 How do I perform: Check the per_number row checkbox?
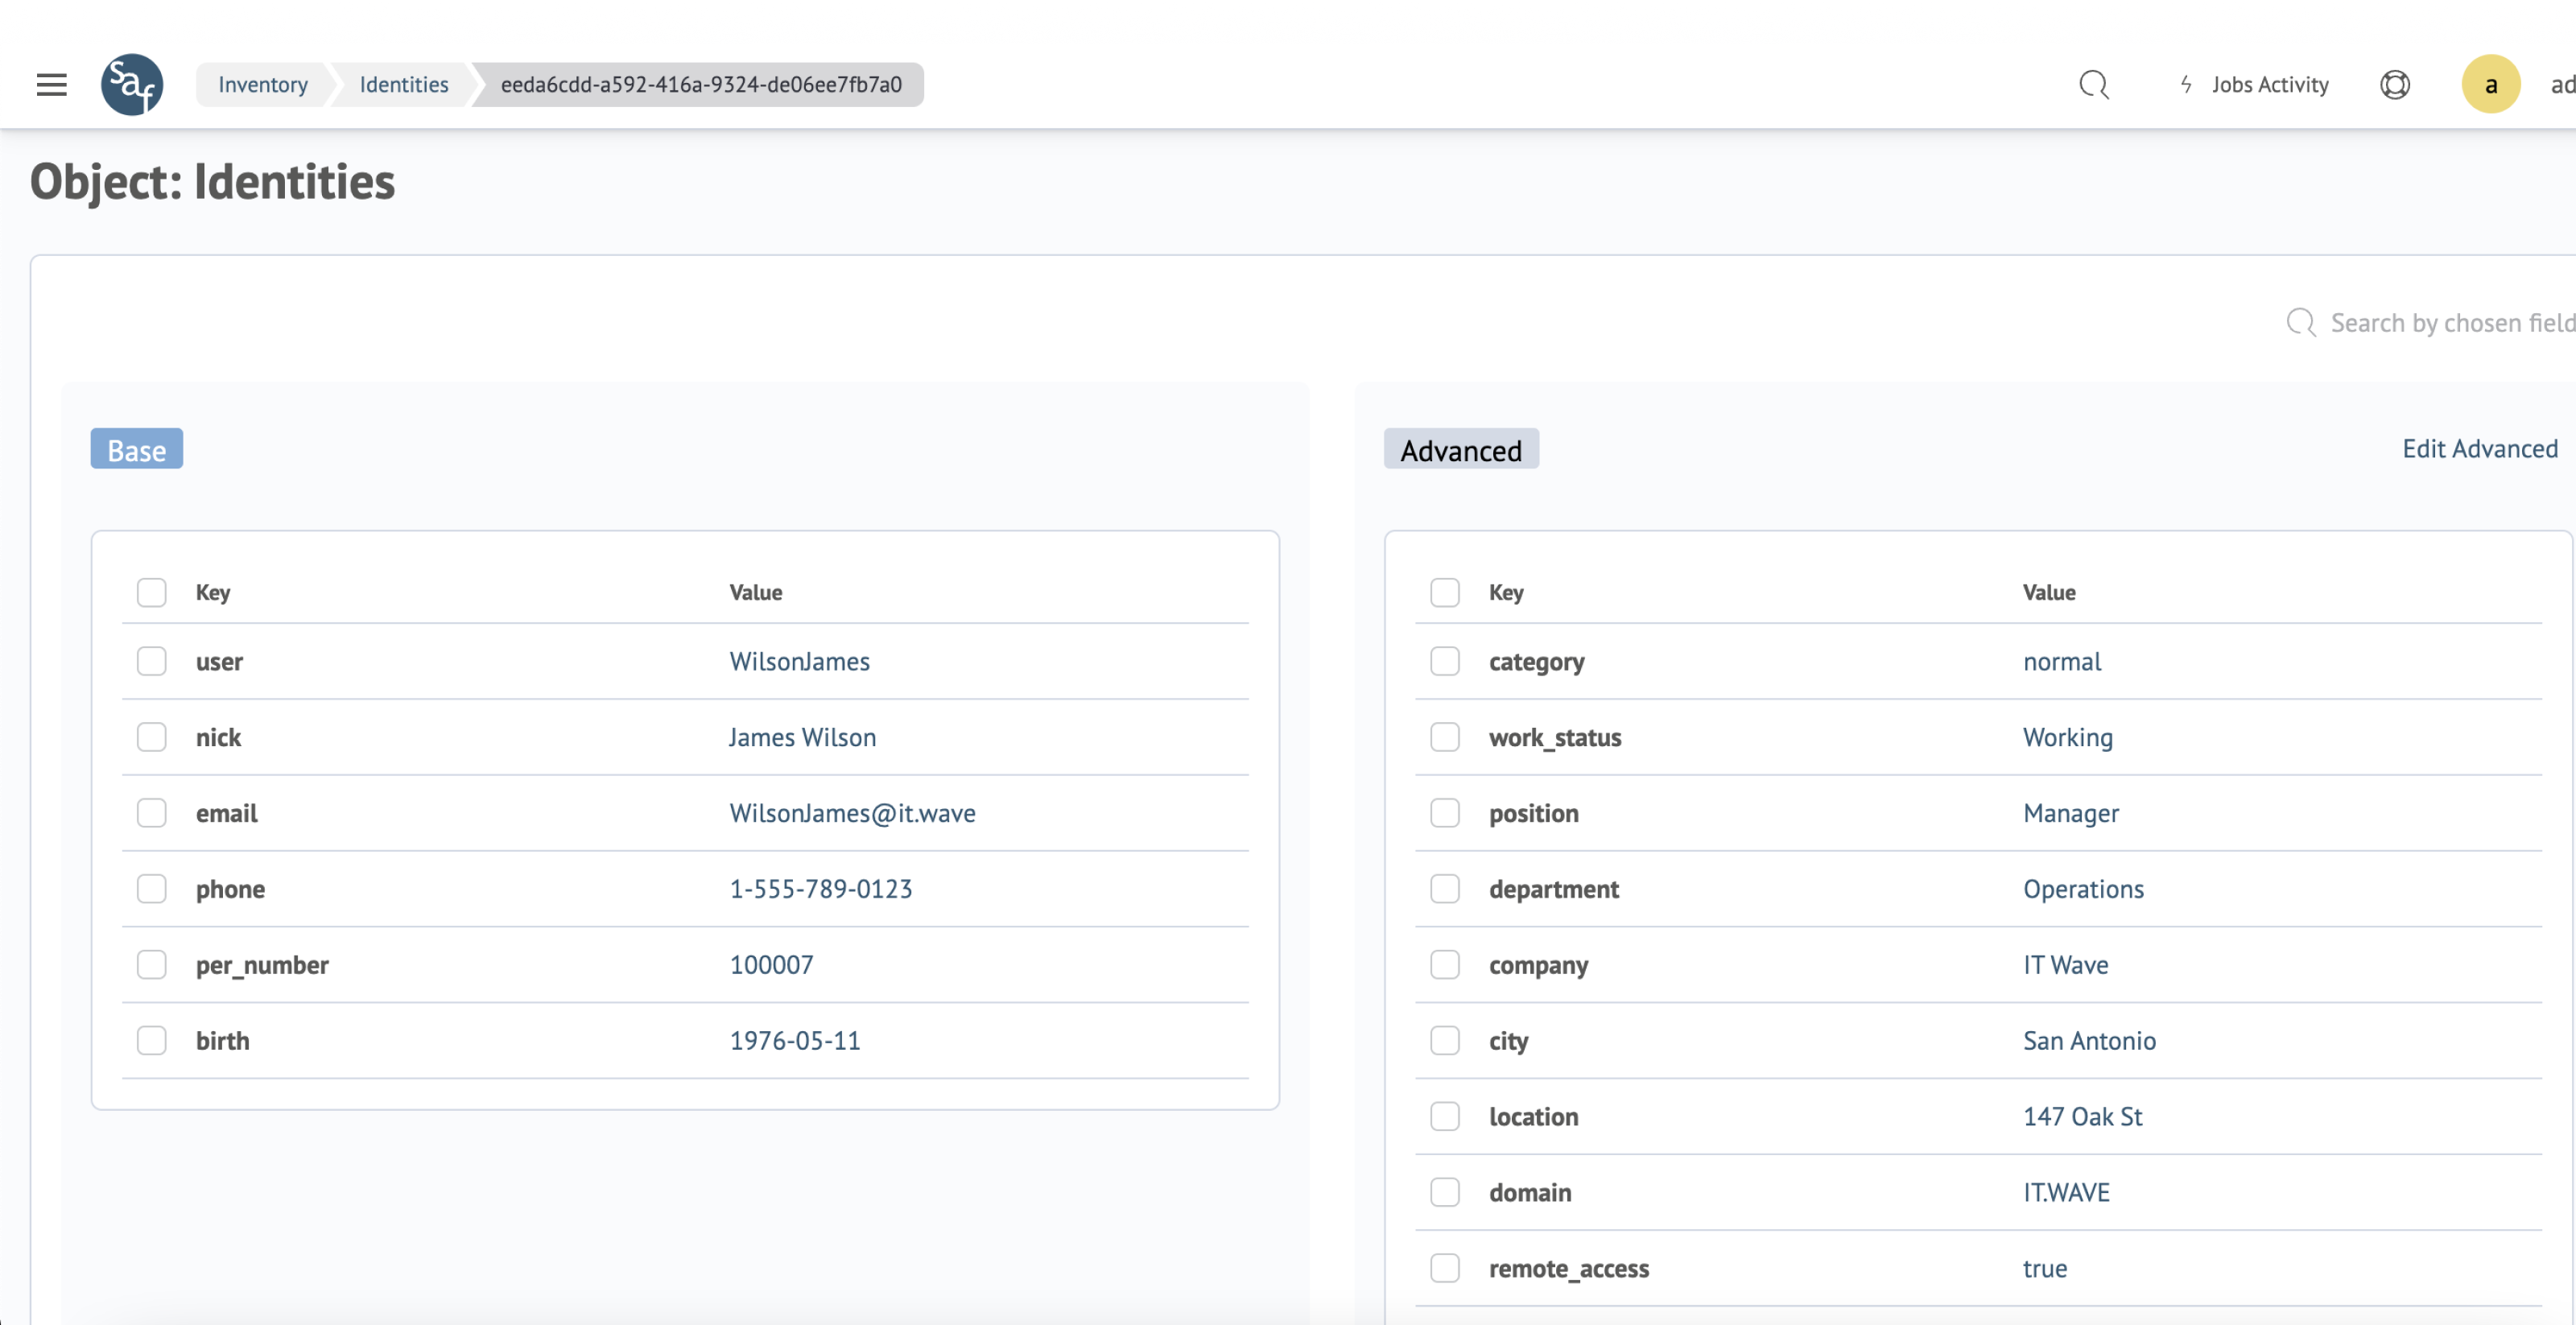pyautogui.click(x=152, y=965)
